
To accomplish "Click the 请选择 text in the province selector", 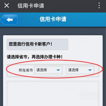I will pos(42,70).
